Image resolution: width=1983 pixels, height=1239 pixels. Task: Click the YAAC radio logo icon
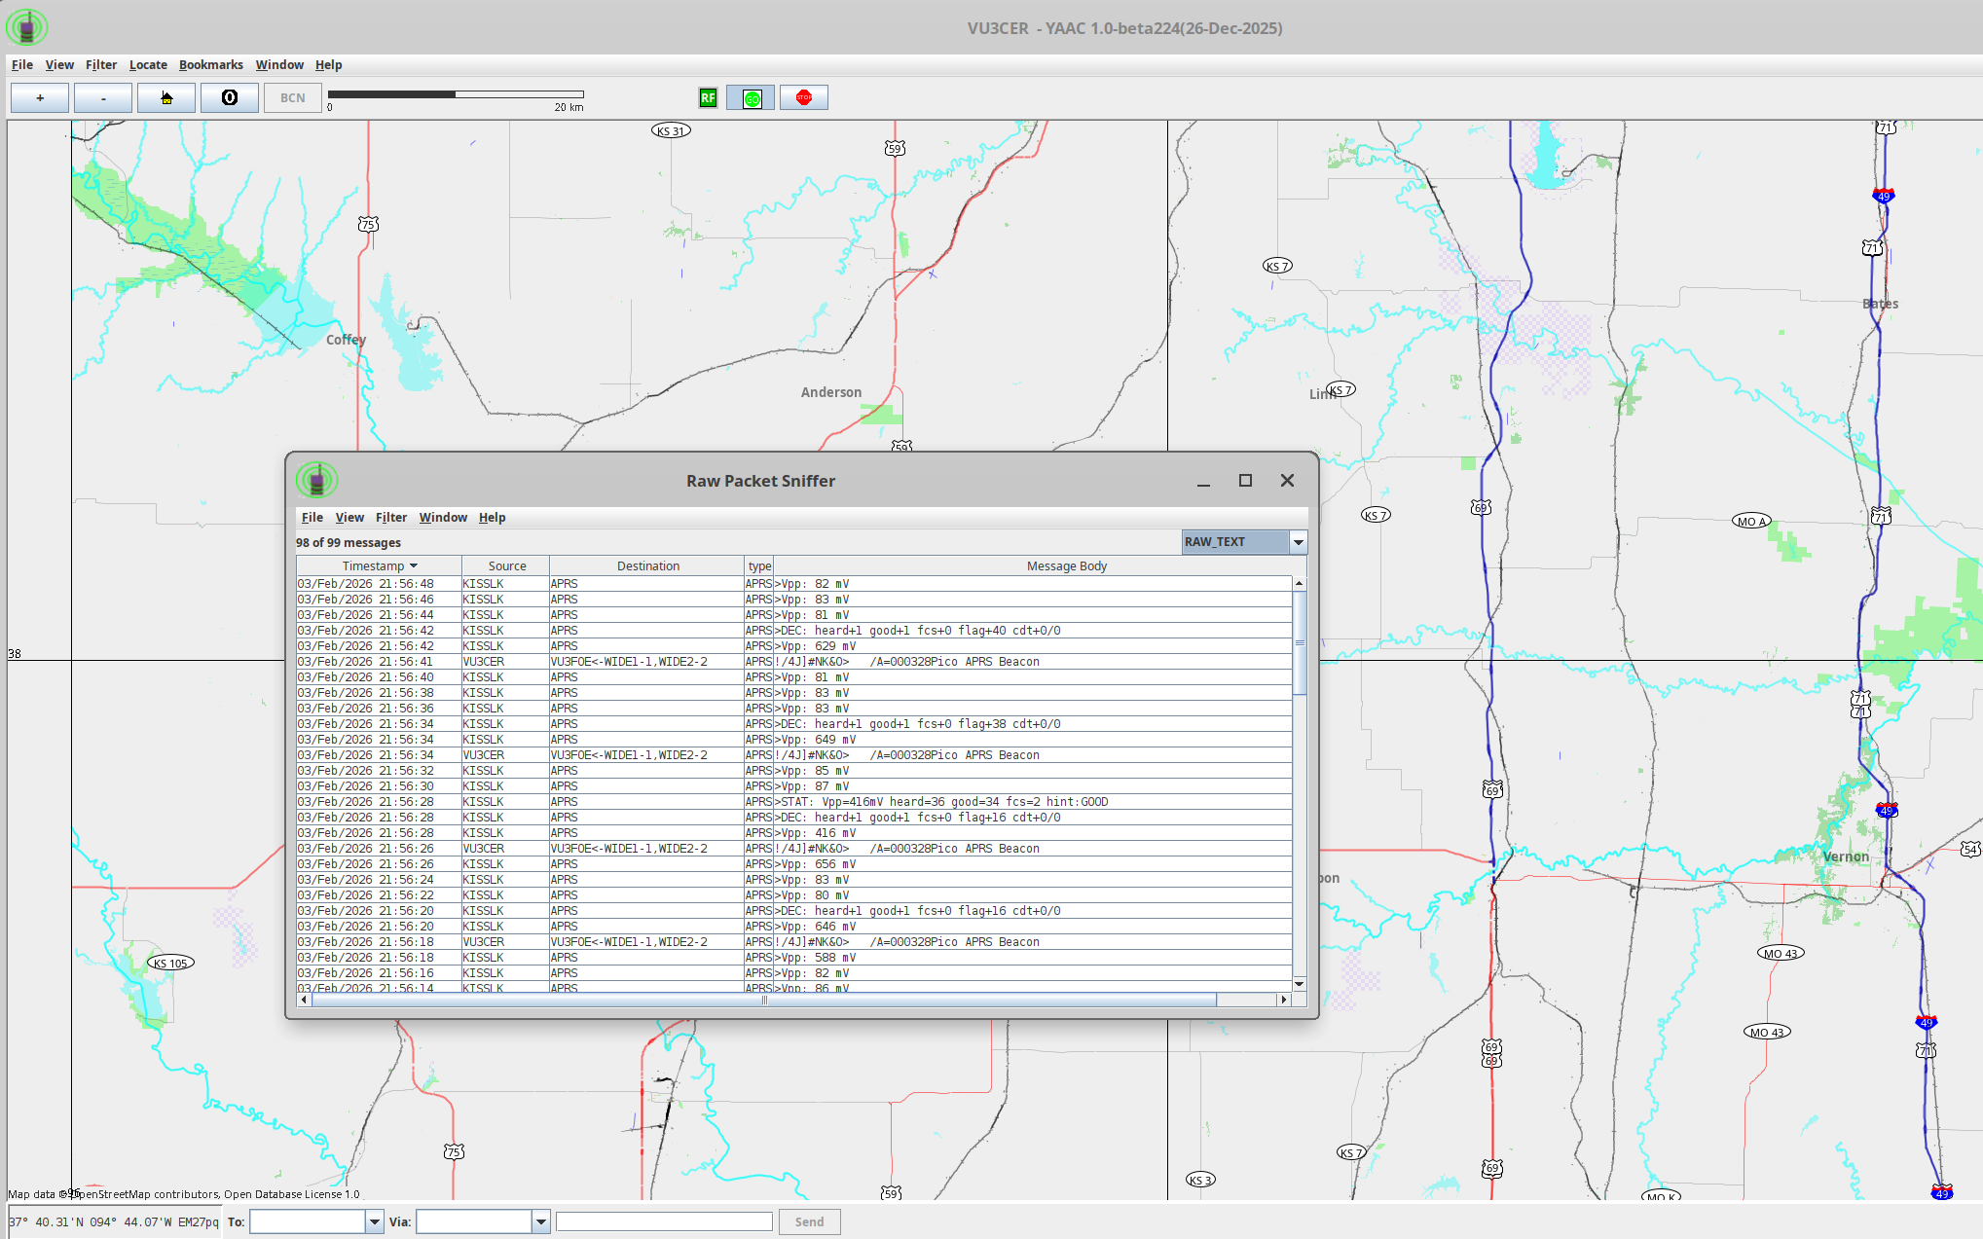click(x=27, y=27)
